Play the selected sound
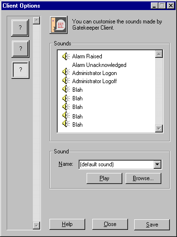 point(104,178)
